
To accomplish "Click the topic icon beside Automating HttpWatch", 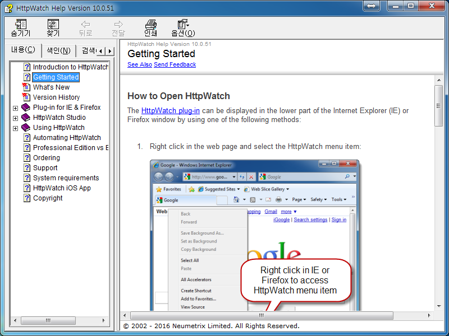I will point(26,137).
